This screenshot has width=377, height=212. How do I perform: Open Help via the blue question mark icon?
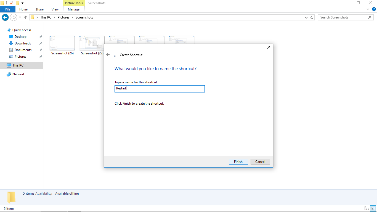(x=374, y=9)
